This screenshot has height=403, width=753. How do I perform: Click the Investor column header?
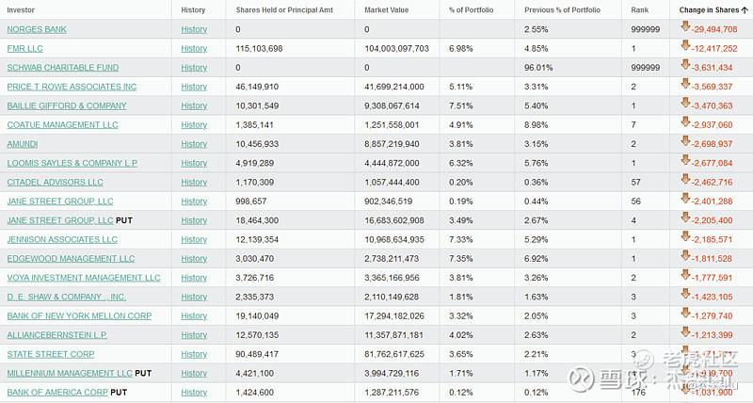(23, 9)
